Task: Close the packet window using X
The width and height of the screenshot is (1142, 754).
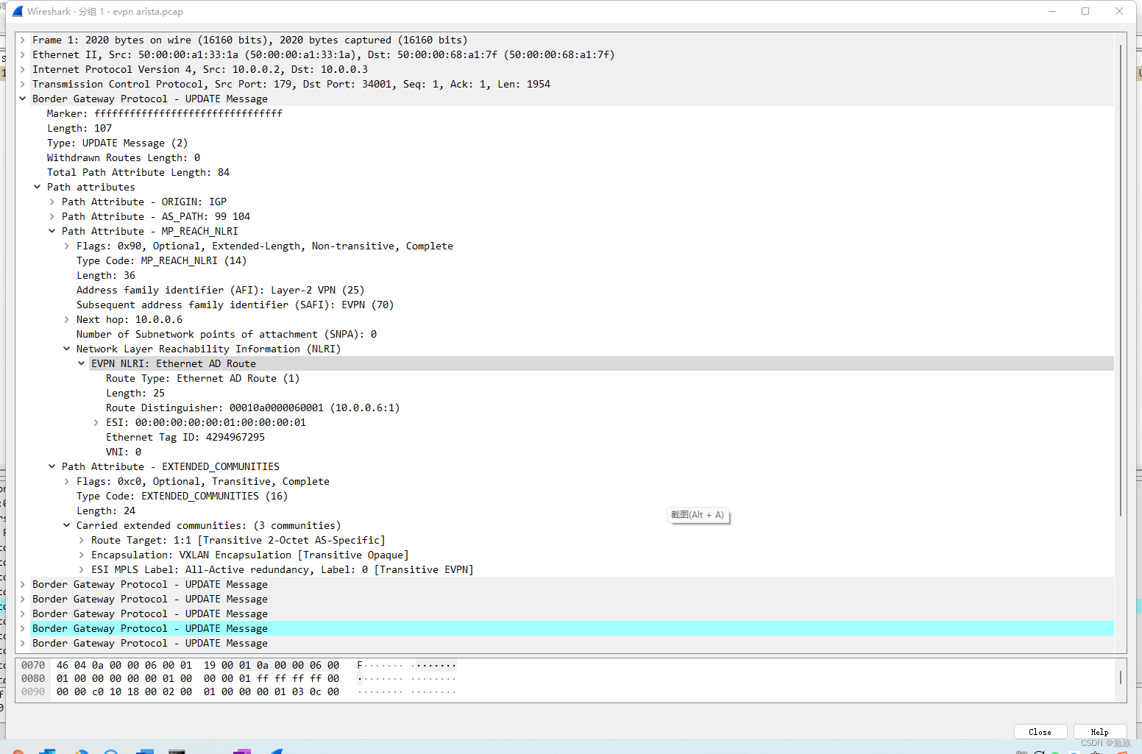Action: tap(1119, 11)
